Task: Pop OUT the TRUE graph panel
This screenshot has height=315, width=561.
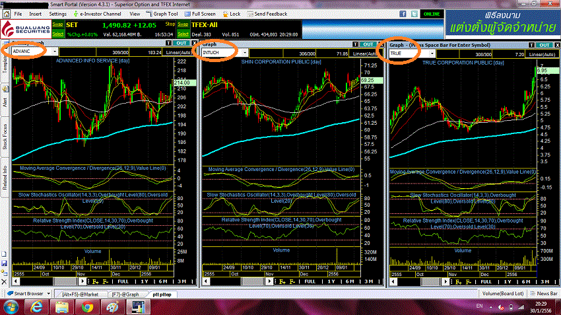Action: 545,45
